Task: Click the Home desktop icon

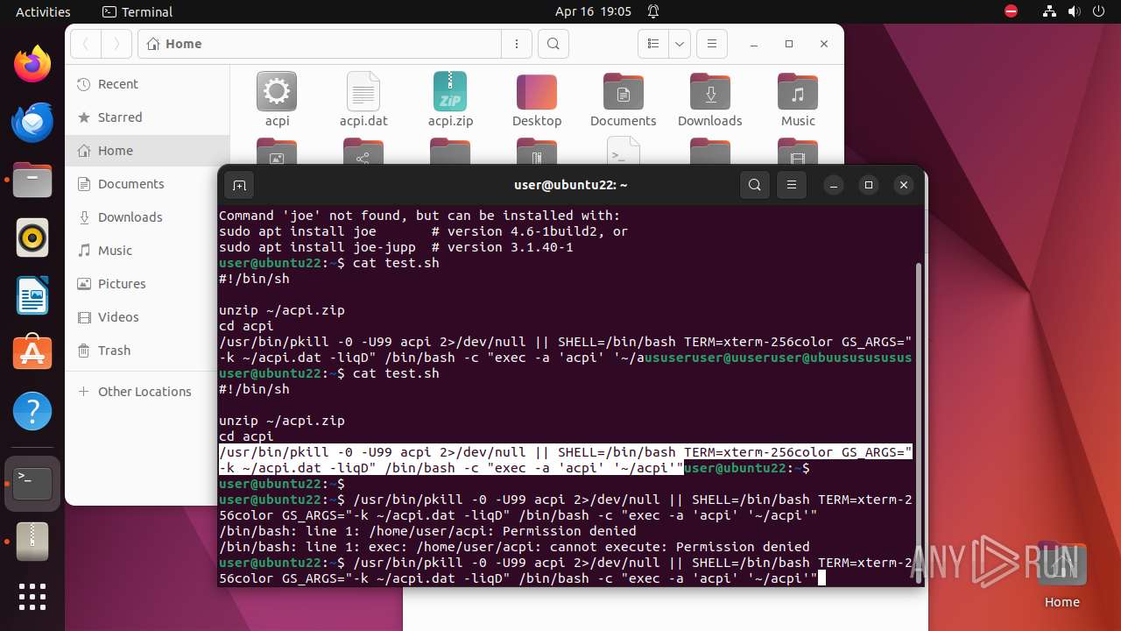Action: 1061,576
